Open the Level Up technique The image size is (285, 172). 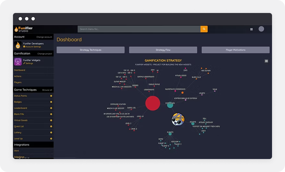click(x=18, y=139)
